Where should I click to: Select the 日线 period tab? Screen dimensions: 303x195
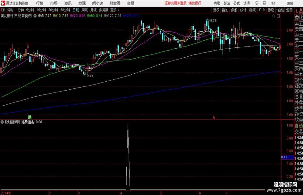76,10
